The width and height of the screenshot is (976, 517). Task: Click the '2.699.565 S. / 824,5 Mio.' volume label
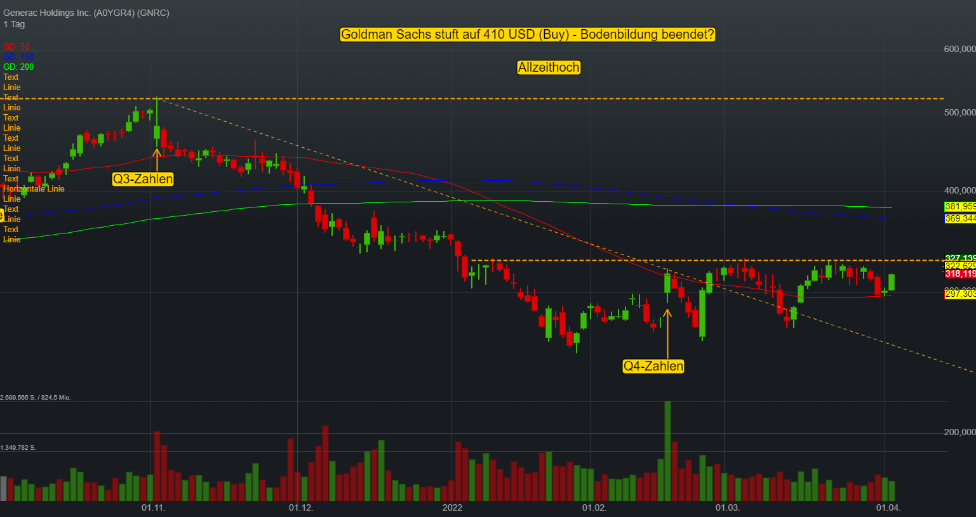pos(36,398)
